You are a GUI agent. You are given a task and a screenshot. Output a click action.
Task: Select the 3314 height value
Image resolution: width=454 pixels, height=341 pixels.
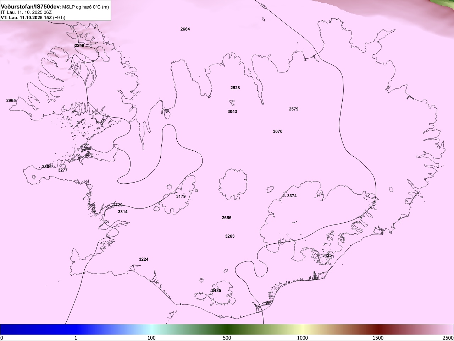(123, 212)
